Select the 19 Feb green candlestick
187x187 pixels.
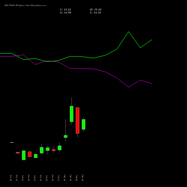(24, 155)
